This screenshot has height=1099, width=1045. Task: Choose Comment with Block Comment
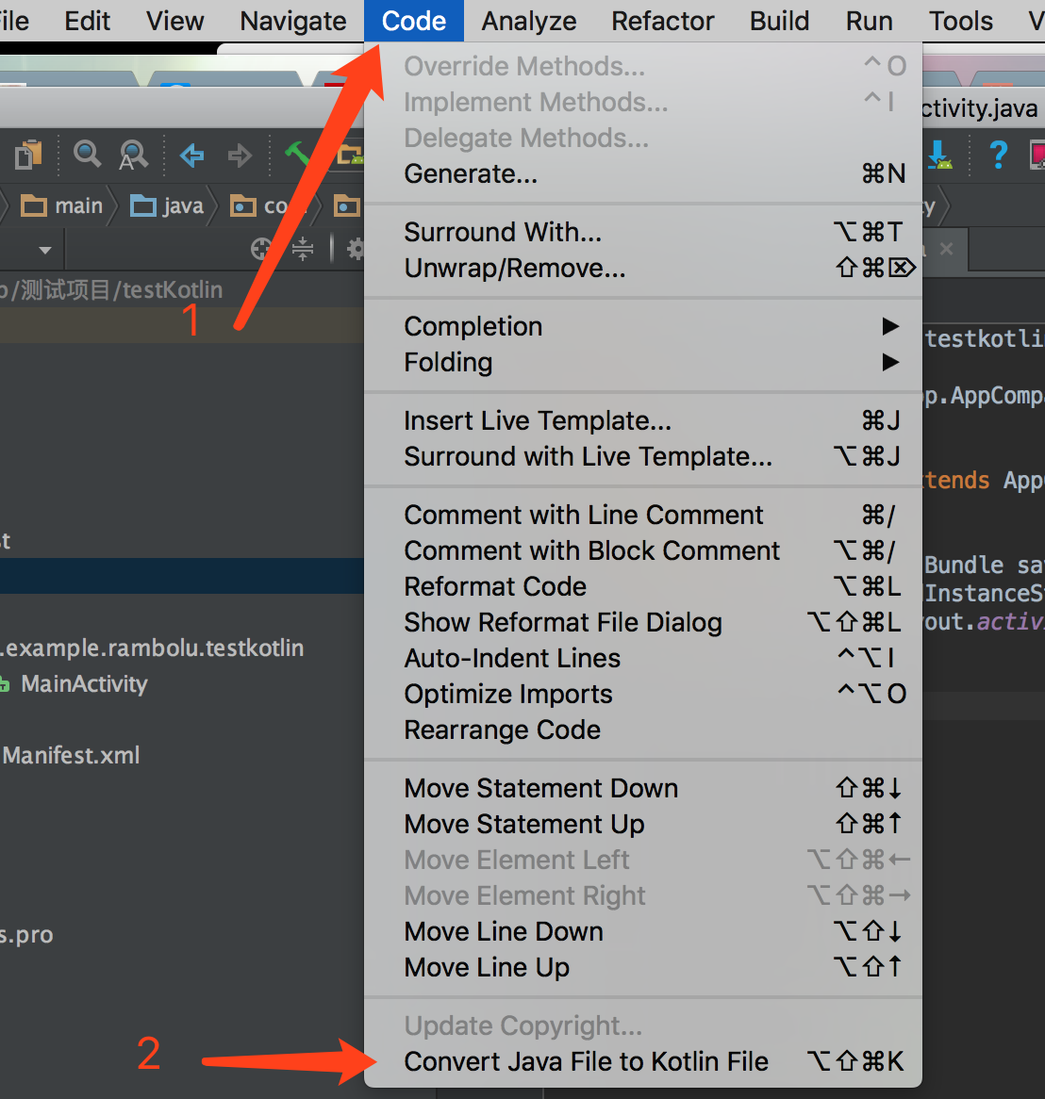tap(643, 550)
